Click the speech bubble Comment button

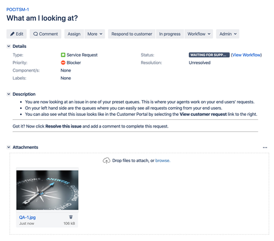click(46, 34)
